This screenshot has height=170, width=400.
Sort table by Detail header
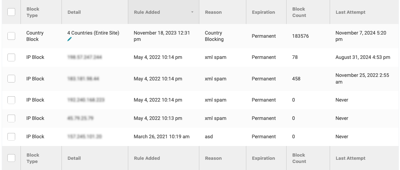click(74, 12)
